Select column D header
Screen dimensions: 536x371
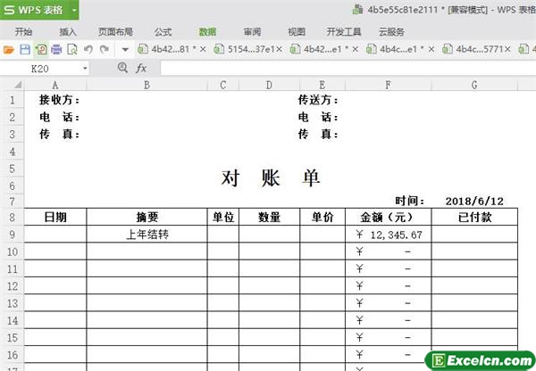[x=270, y=85]
